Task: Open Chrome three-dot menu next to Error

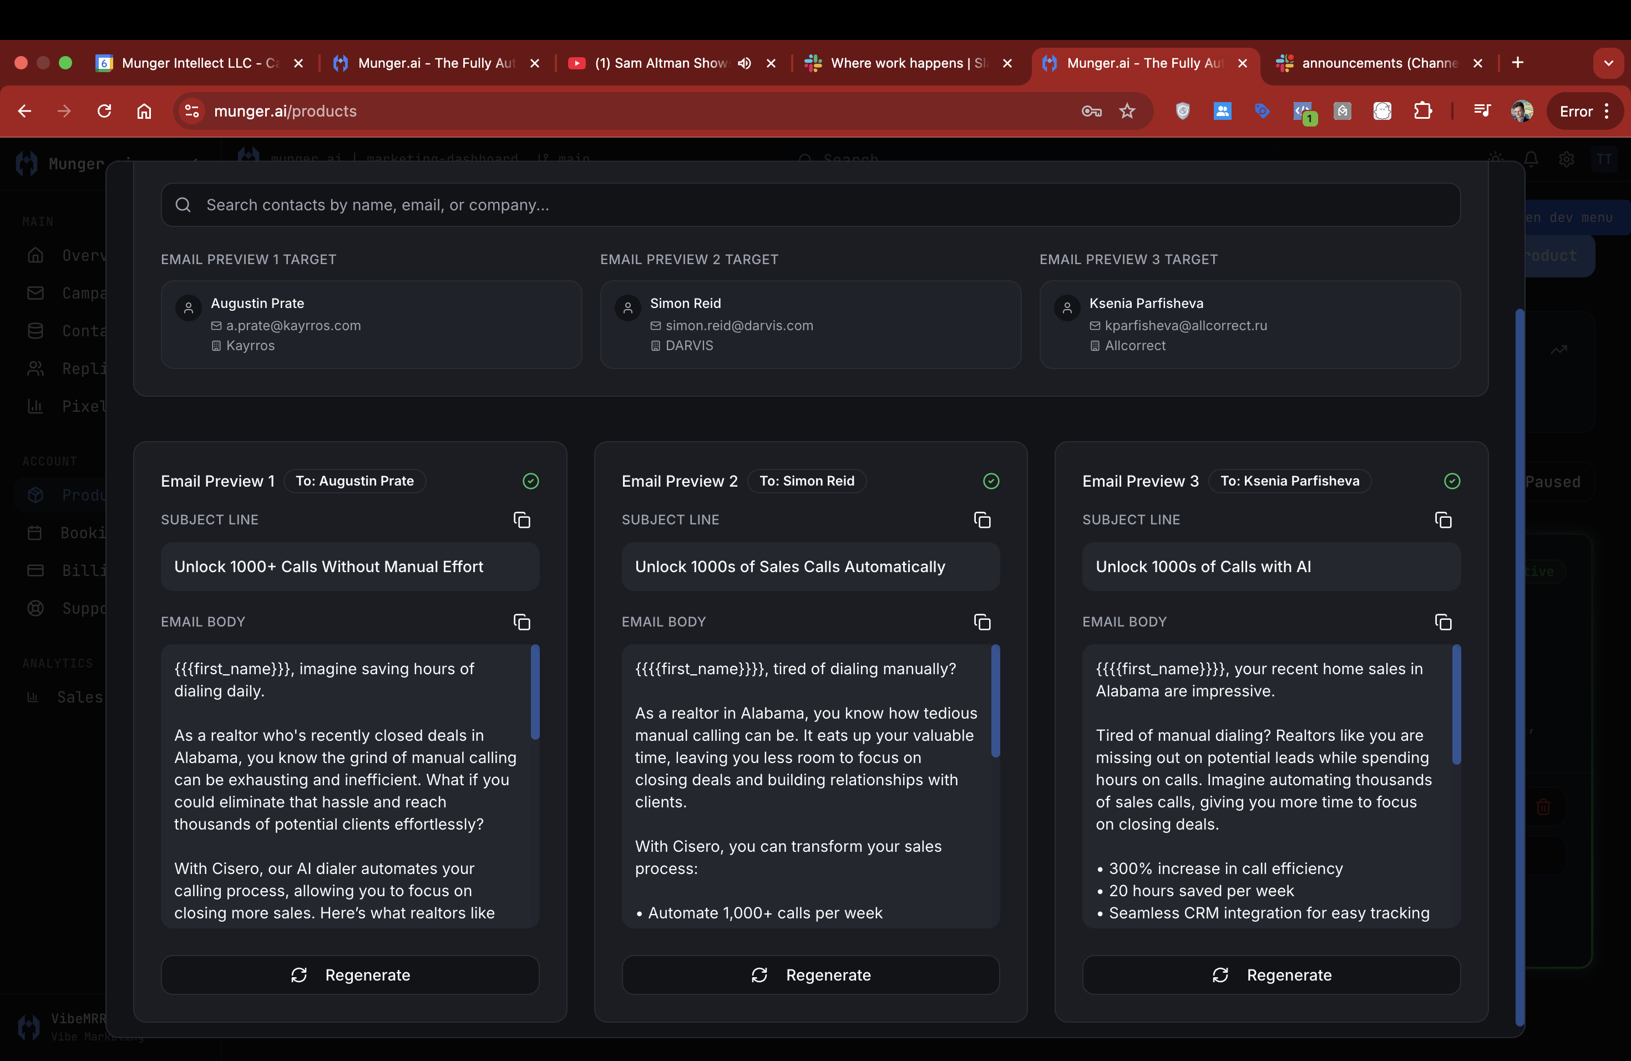Action: point(1607,111)
